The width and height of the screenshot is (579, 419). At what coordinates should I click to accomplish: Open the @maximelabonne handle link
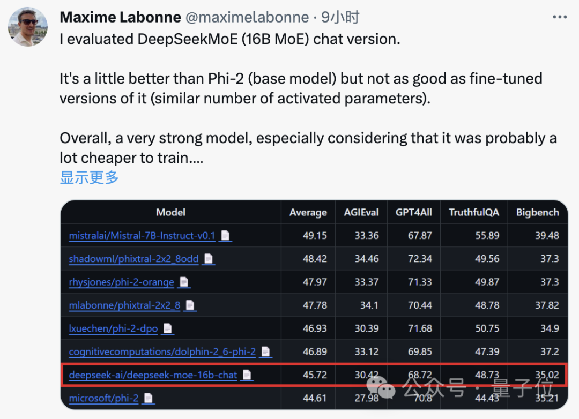pos(247,17)
